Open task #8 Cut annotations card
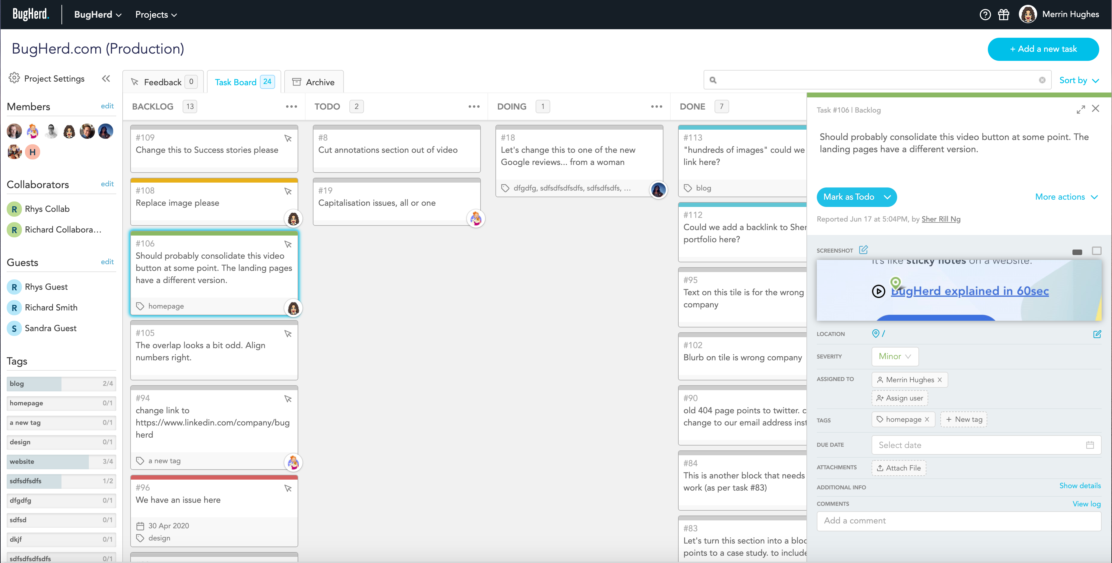1112x563 pixels. point(396,149)
